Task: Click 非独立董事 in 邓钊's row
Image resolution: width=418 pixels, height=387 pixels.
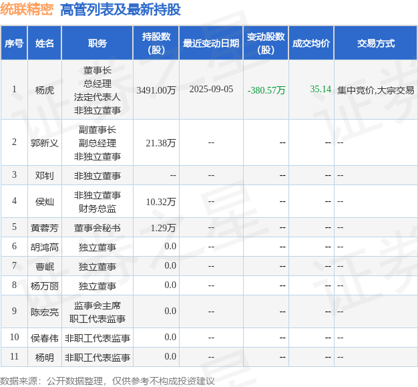Action: [97, 176]
